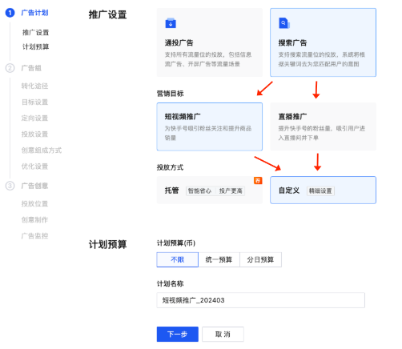Click the 取消 button

point(223,334)
